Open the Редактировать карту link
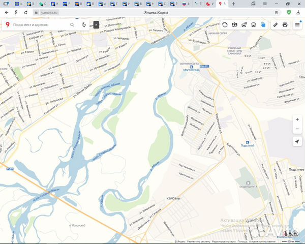The height and width of the screenshot is (244, 305). tap(224, 241)
